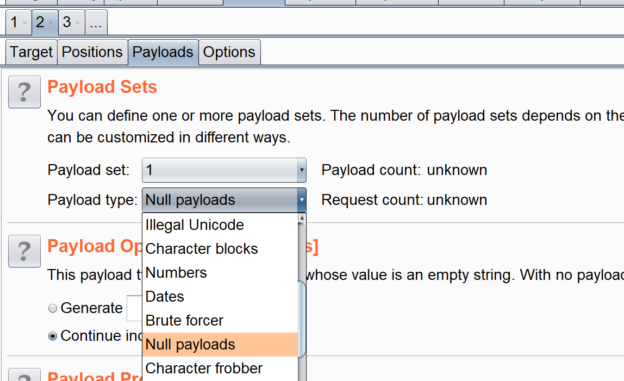The image size is (624, 381).
Task: Click the Payload Sets heading
Action: pos(102,87)
